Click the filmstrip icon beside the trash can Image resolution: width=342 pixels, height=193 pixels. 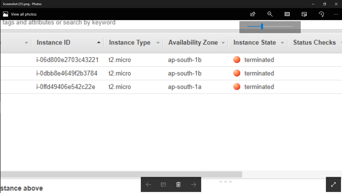coord(163,184)
